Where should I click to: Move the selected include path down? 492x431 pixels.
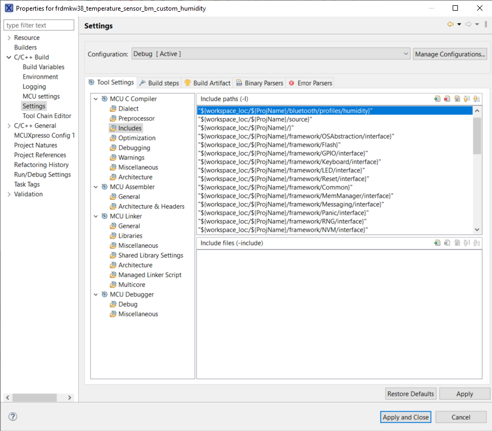(476, 99)
